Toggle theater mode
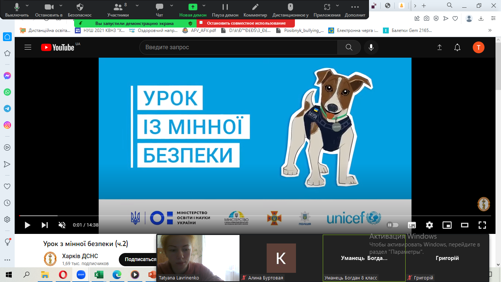The height and width of the screenshot is (282, 501). (x=465, y=225)
